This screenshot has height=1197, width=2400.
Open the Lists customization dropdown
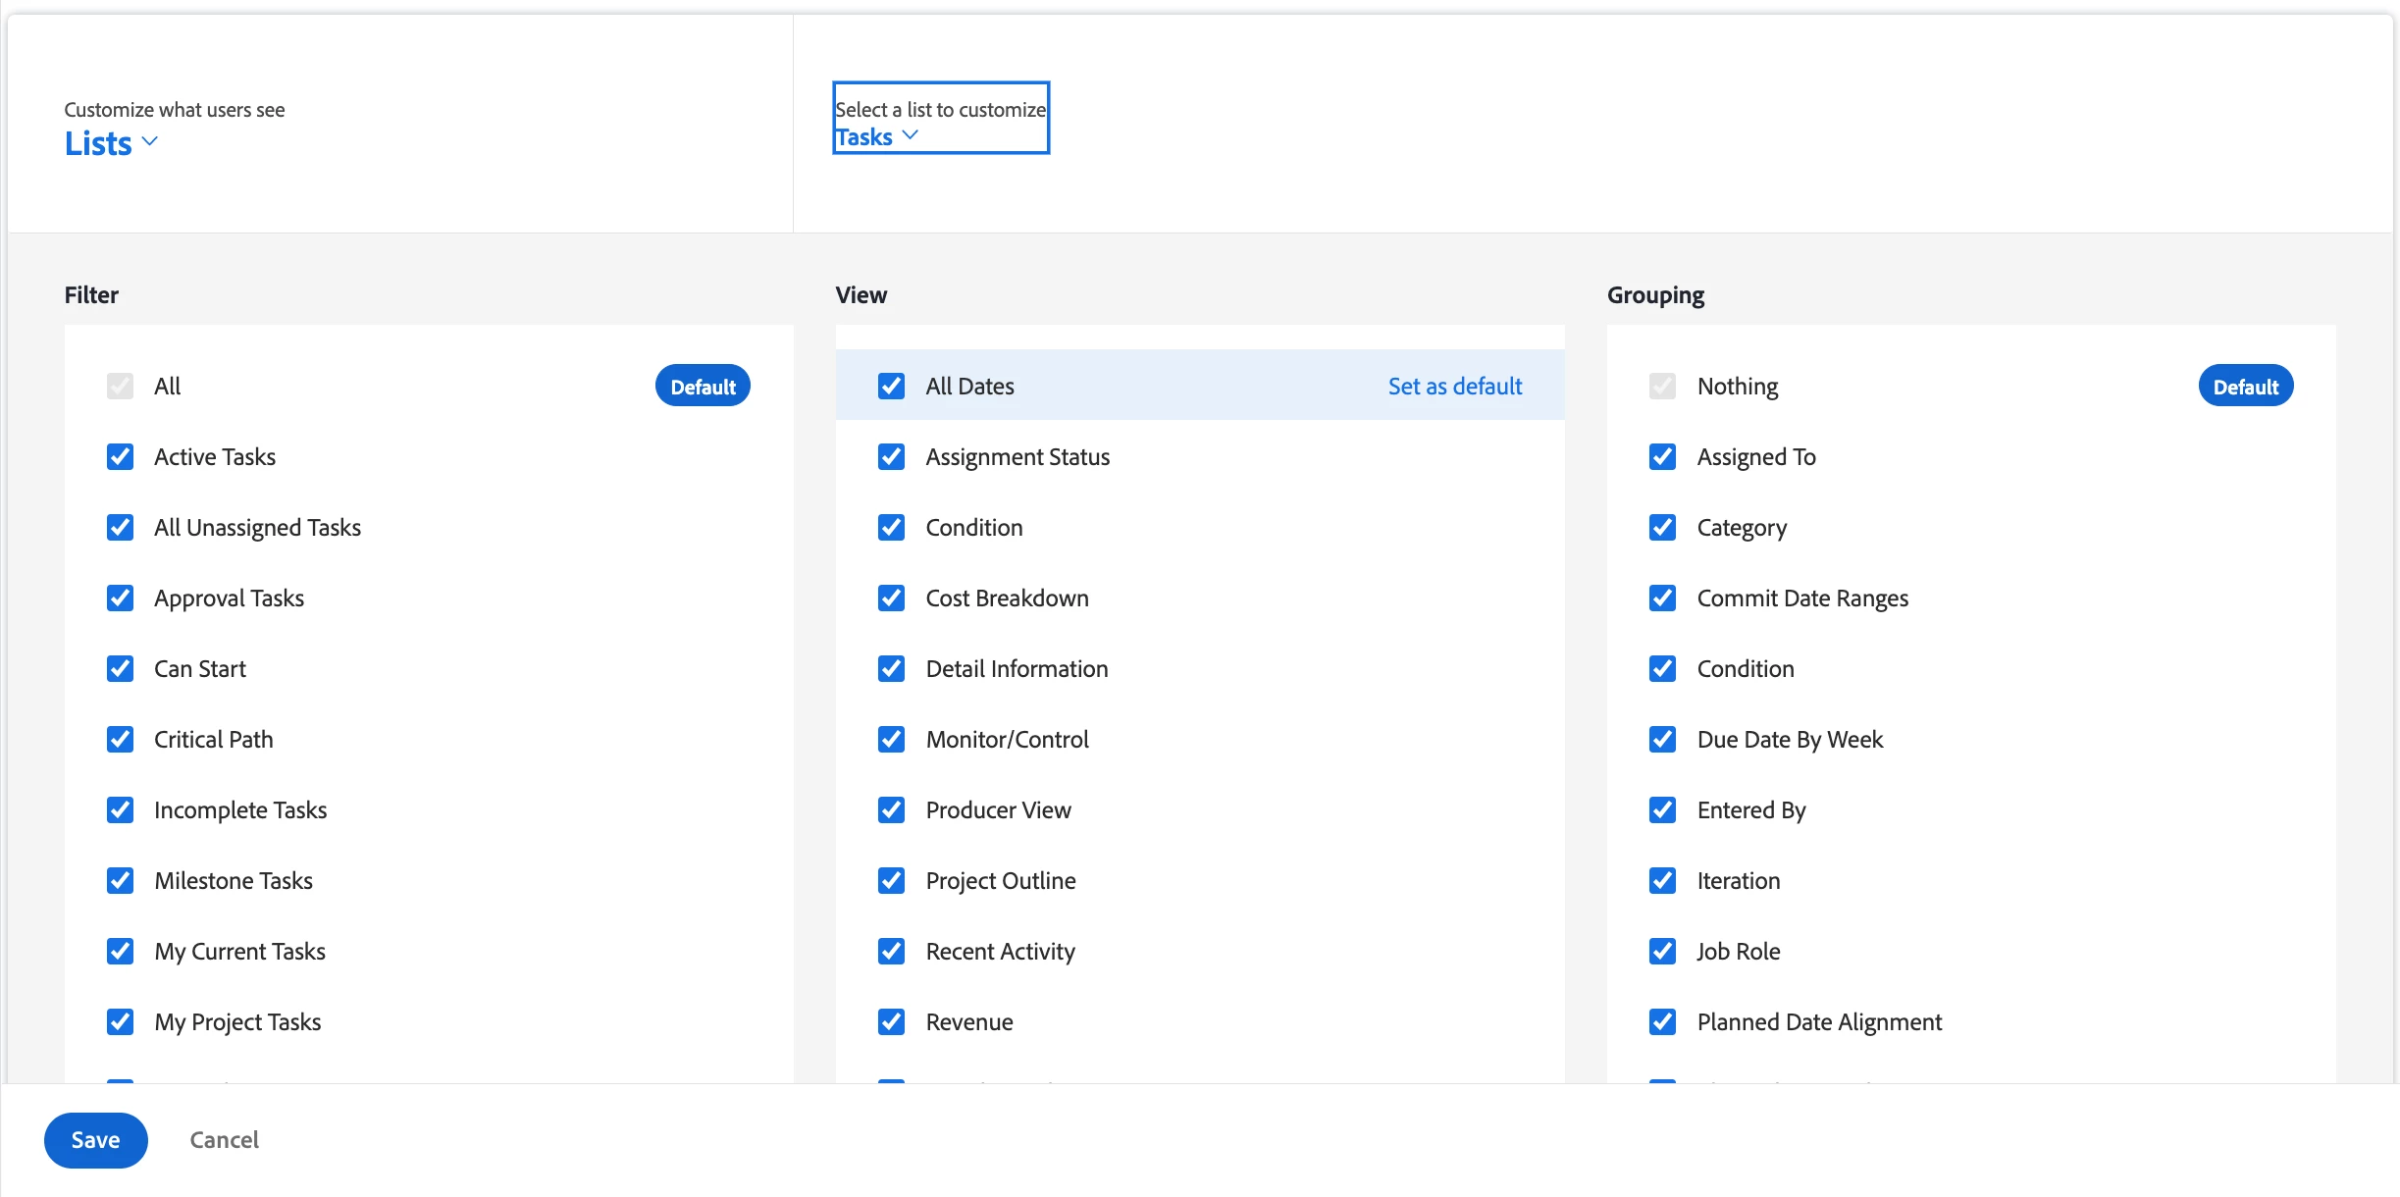coord(98,143)
